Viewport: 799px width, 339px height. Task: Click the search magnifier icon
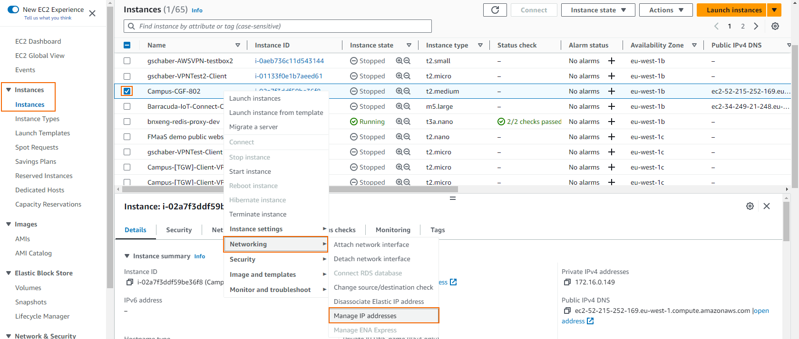coord(132,26)
